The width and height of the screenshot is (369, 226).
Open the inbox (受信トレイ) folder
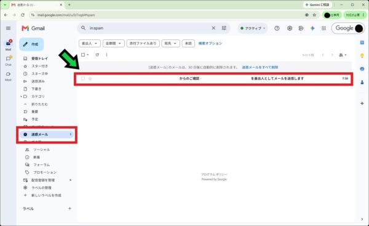point(39,59)
